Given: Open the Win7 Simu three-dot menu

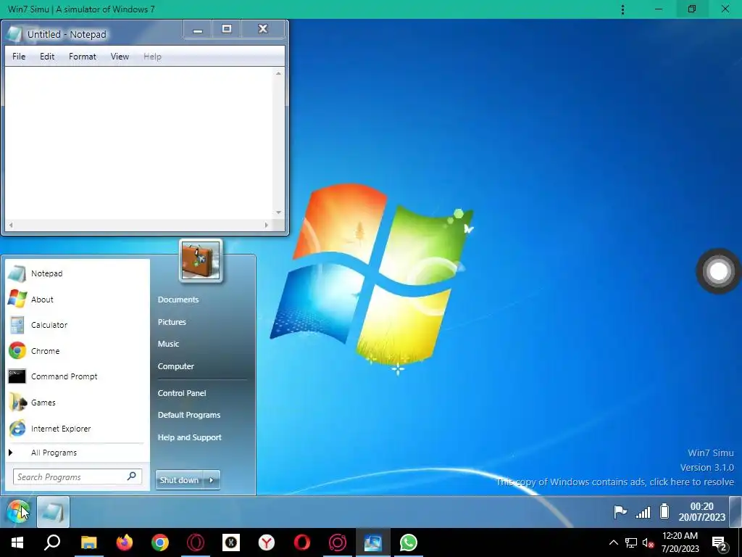Looking at the screenshot, I should coord(622,9).
